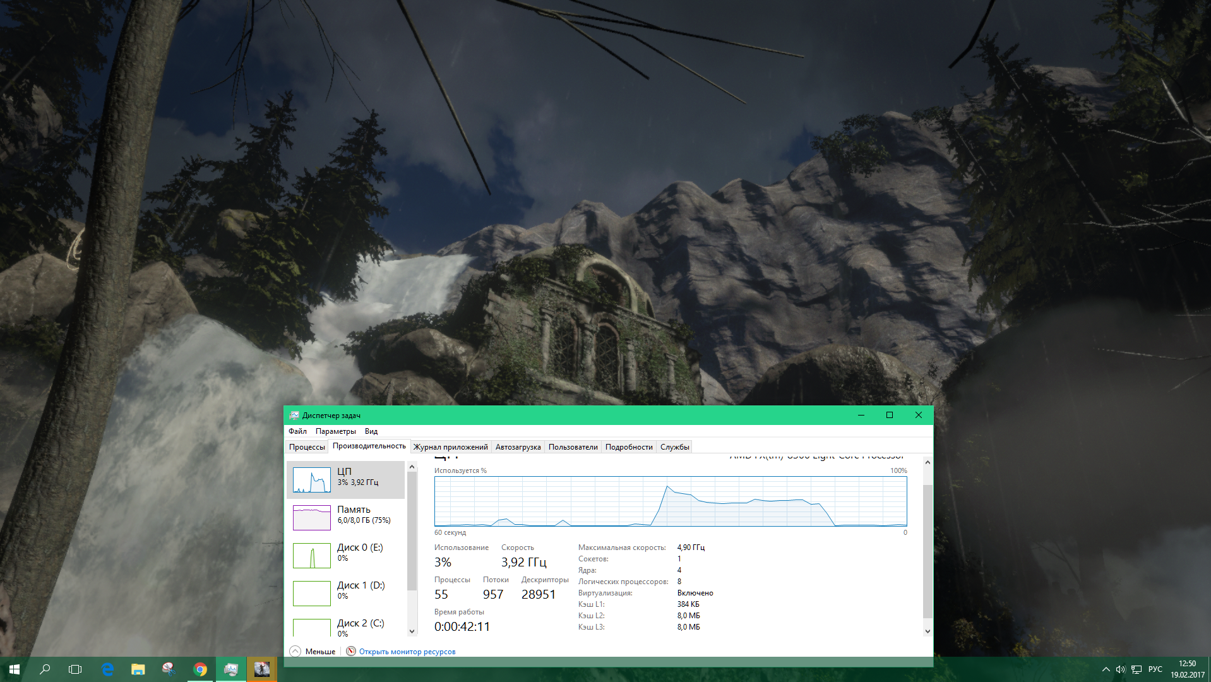
Task: Click the Логических процессоров value 8
Action: 679,582
